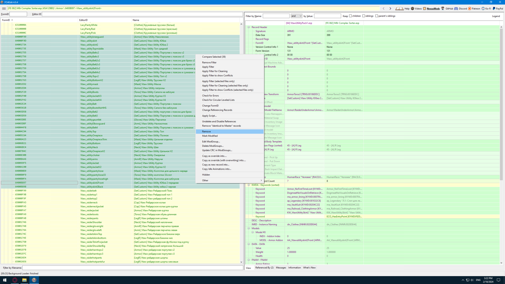Viewport: 505px width, 284px height.
Task: Open the hamburger main menu icon
Action: point(4,8)
